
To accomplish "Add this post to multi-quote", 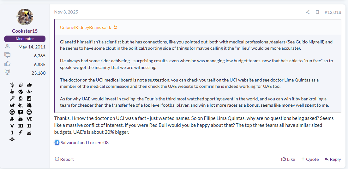I will pos(310,159).
